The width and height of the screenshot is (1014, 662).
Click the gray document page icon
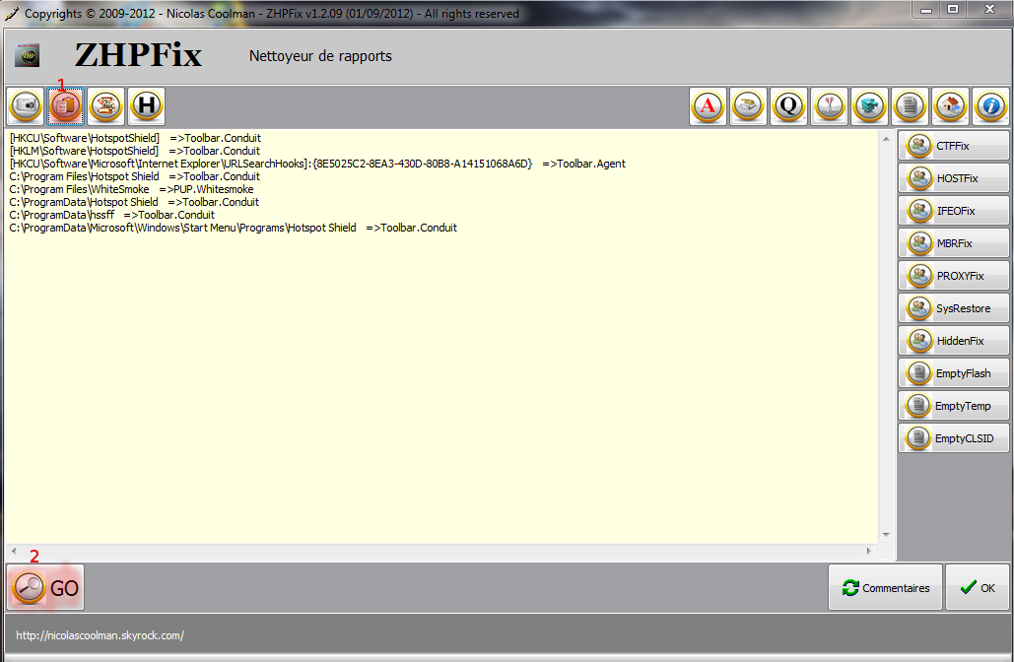tap(910, 106)
